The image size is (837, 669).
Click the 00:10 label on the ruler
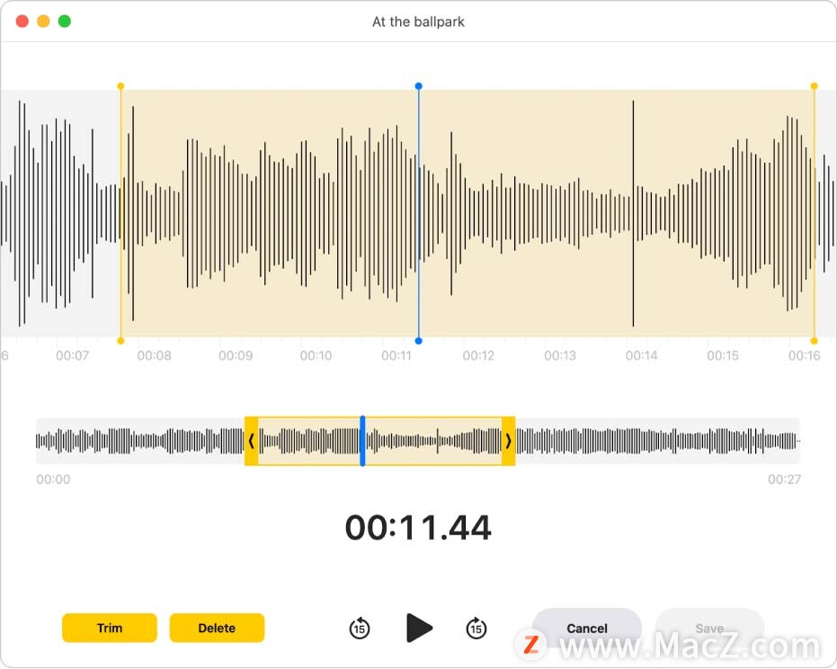(316, 356)
